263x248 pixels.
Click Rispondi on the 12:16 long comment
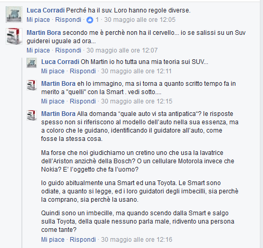pos(83,240)
